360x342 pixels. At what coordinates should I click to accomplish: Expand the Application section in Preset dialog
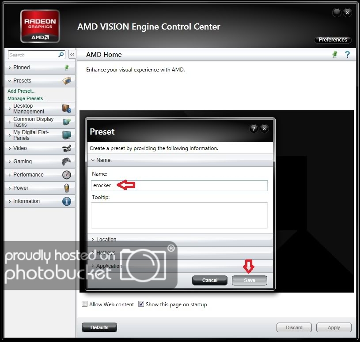point(180,266)
